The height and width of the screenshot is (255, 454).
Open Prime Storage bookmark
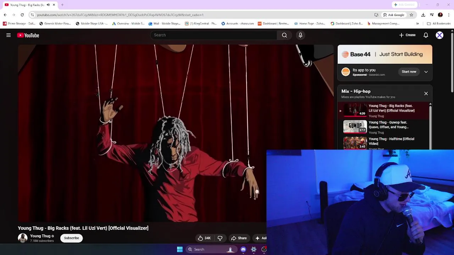(19, 24)
